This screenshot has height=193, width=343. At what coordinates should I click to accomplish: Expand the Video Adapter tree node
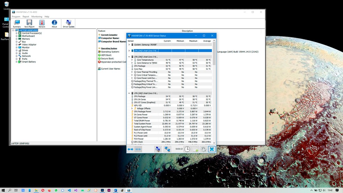coord(16,45)
